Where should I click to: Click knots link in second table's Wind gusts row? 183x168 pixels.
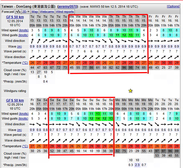(x=23, y=118)
